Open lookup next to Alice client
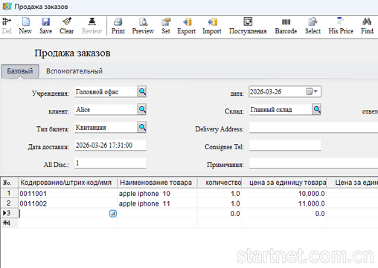Screen dimensions: 378x268 (142, 109)
